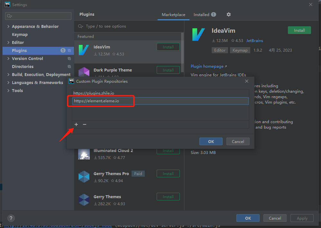The width and height of the screenshot is (321, 228).
Task: Click the minus icon to remove repository
Action: pyautogui.click(x=85, y=124)
